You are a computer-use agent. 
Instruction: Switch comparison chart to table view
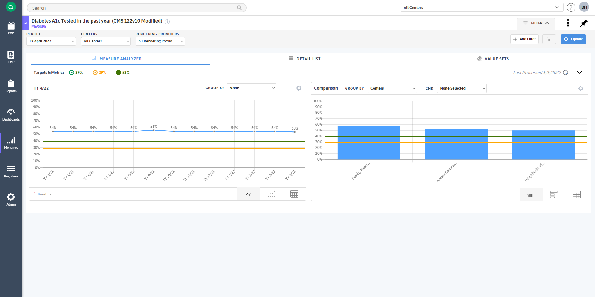click(x=577, y=195)
